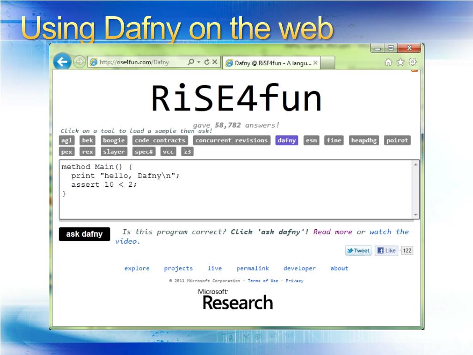Click the browser back arrow button
The height and width of the screenshot is (355, 473).
[x=62, y=62]
